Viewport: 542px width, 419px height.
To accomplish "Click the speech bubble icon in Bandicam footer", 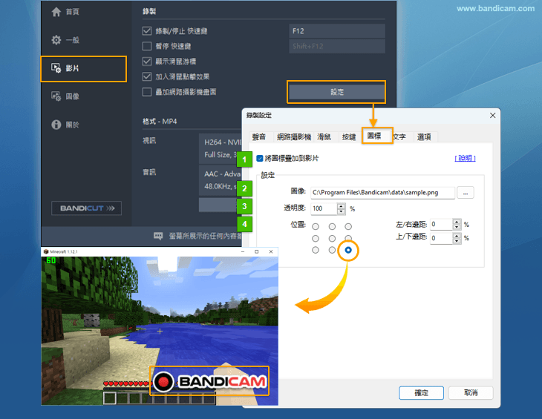I will click(158, 236).
